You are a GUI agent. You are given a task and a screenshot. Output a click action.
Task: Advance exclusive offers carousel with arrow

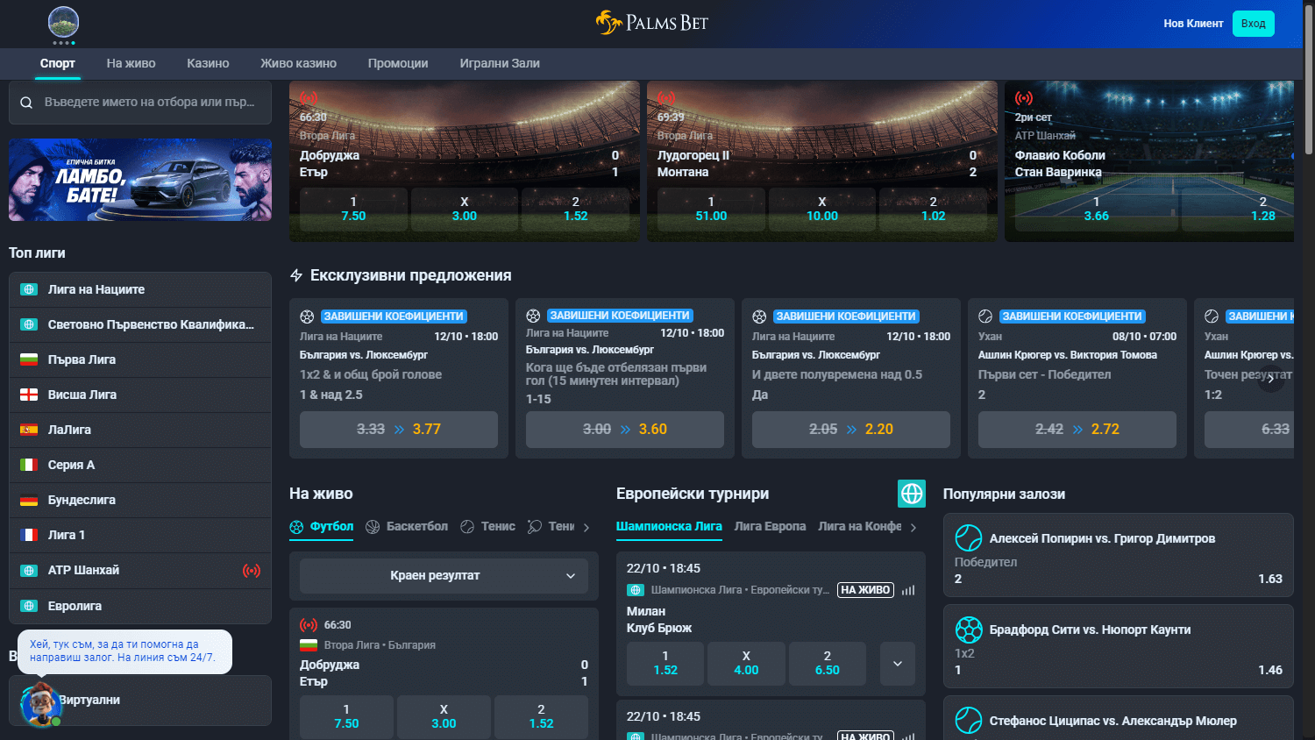pyautogui.click(x=1271, y=380)
